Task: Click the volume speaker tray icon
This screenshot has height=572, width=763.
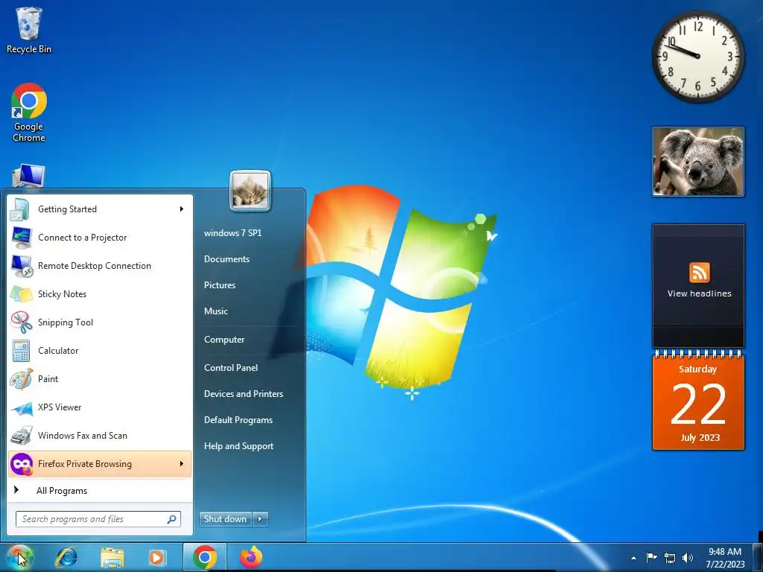Action: click(x=688, y=558)
